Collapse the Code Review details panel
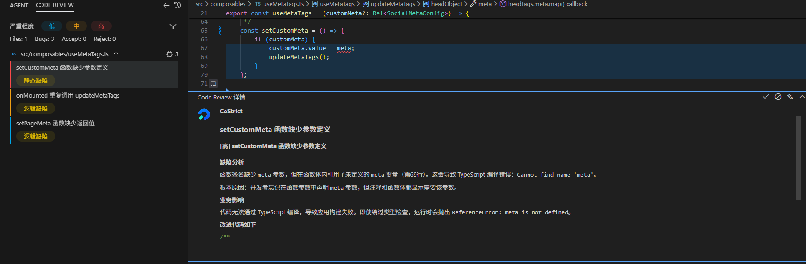This screenshot has height=264, width=806. pyautogui.click(x=802, y=97)
